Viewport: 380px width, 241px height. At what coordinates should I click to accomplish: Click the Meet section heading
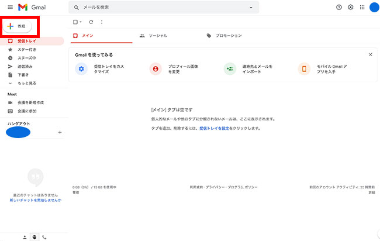tap(12, 94)
